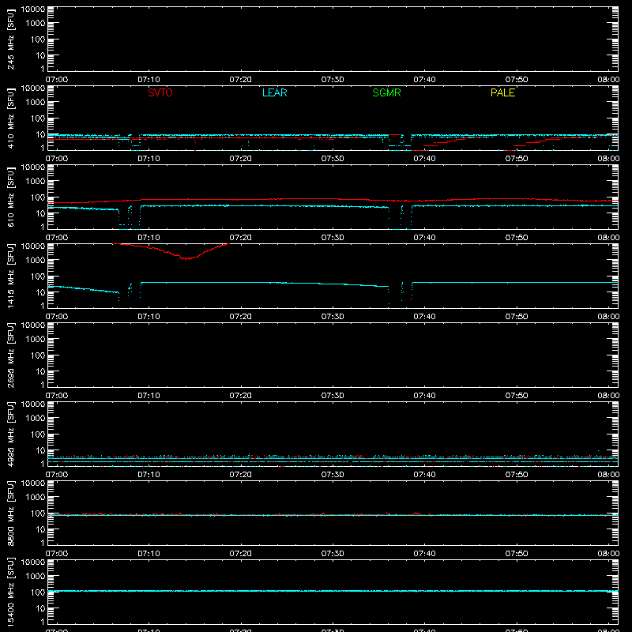Click the red curve minimum in 1415 MHz panel
This screenshot has width=632, height=632.
coord(186,258)
